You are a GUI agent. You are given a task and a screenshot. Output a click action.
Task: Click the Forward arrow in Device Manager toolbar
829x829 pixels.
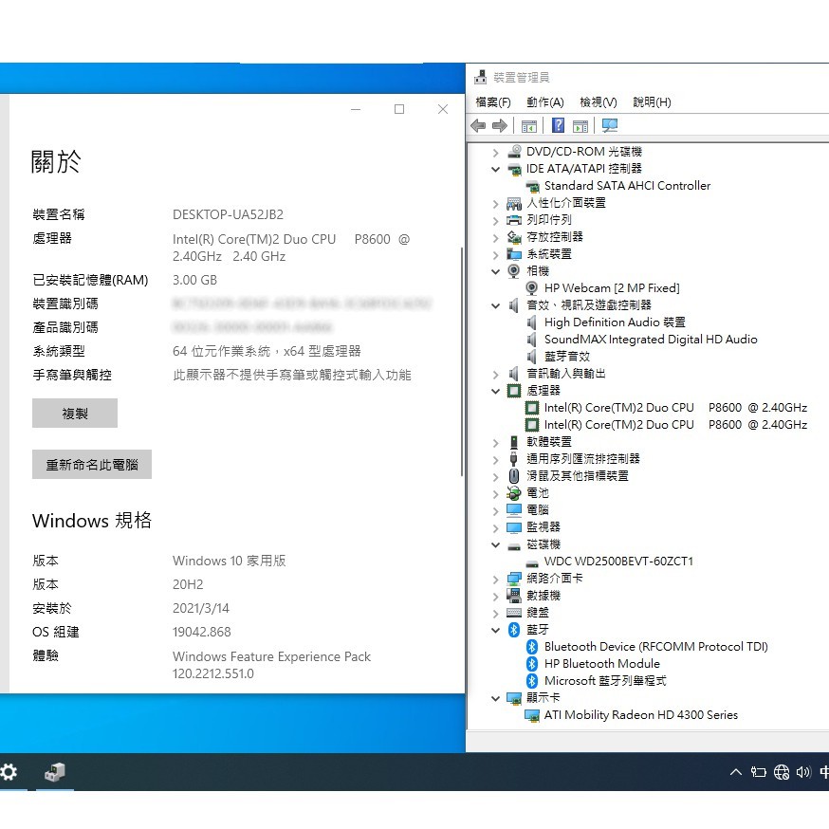click(x=499, y=125)
